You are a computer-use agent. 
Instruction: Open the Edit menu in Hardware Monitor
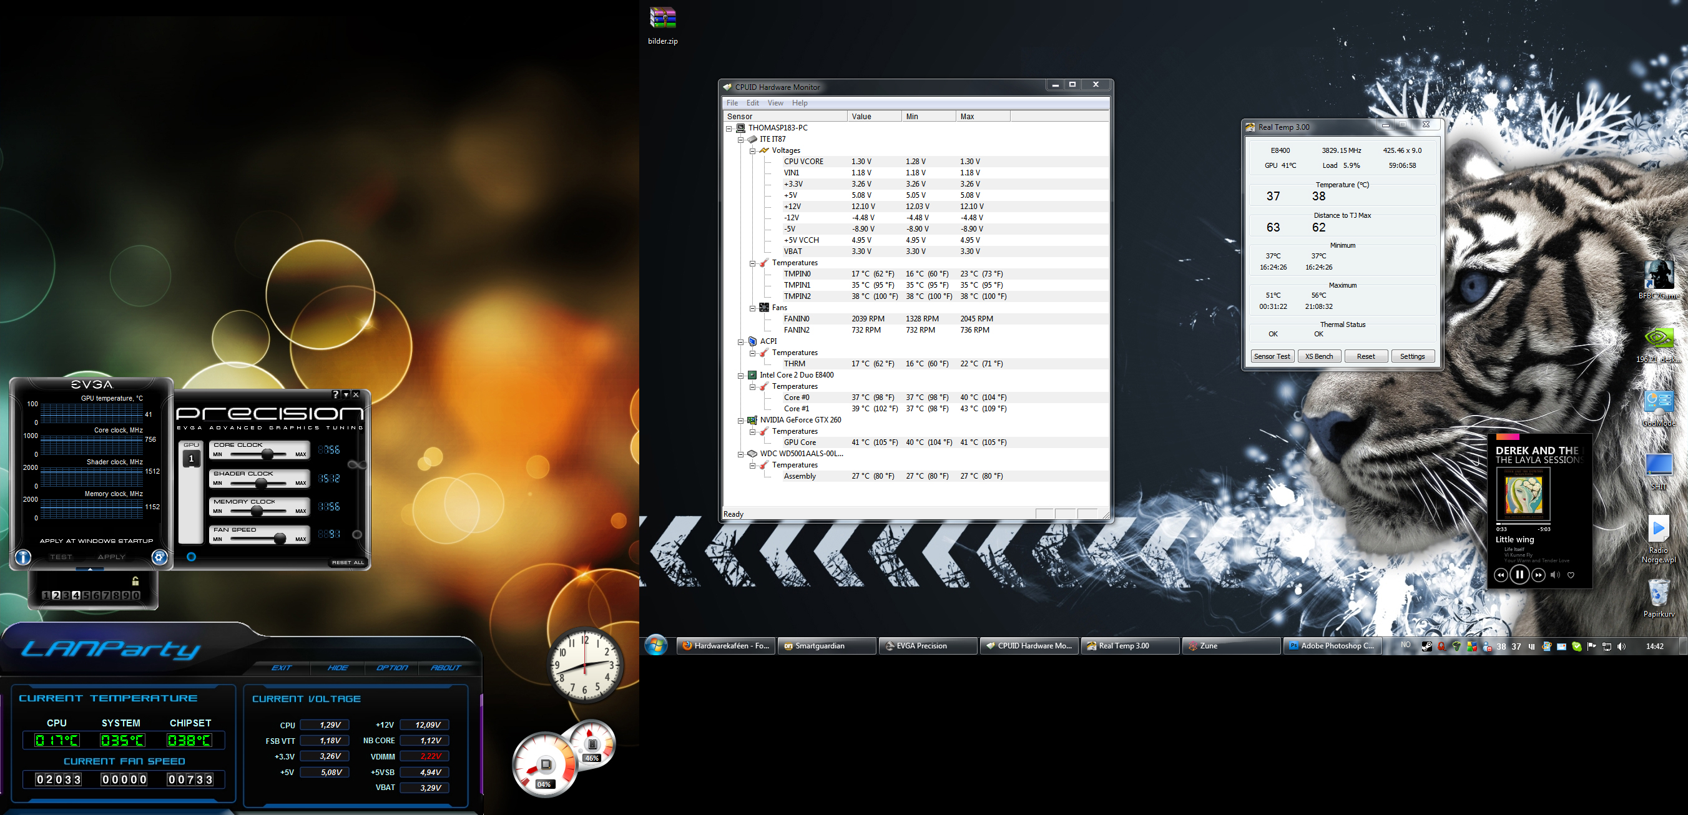[752, 103]
